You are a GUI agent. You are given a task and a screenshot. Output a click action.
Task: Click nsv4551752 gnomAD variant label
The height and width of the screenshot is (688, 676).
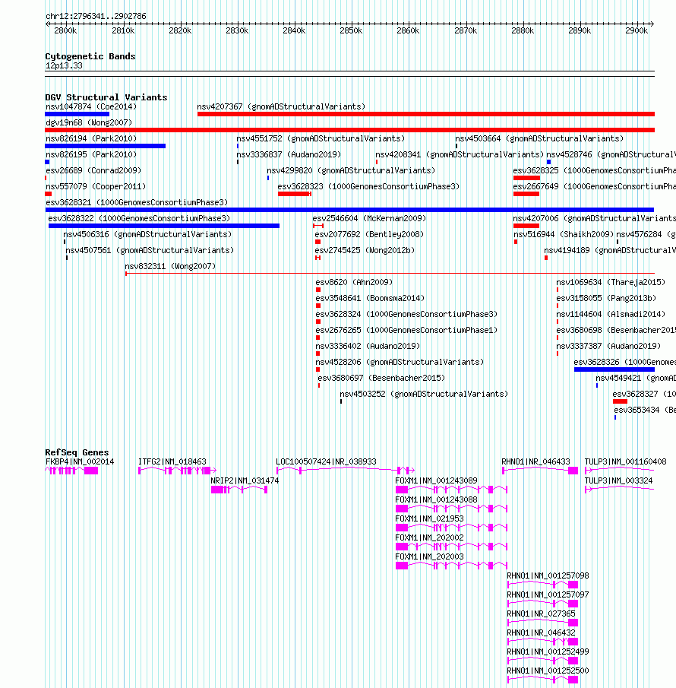321,138
